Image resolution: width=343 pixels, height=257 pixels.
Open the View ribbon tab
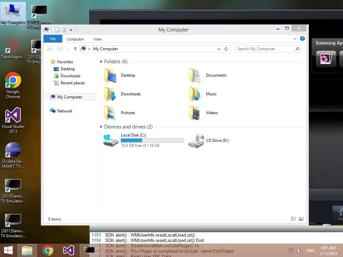[97, 39]
